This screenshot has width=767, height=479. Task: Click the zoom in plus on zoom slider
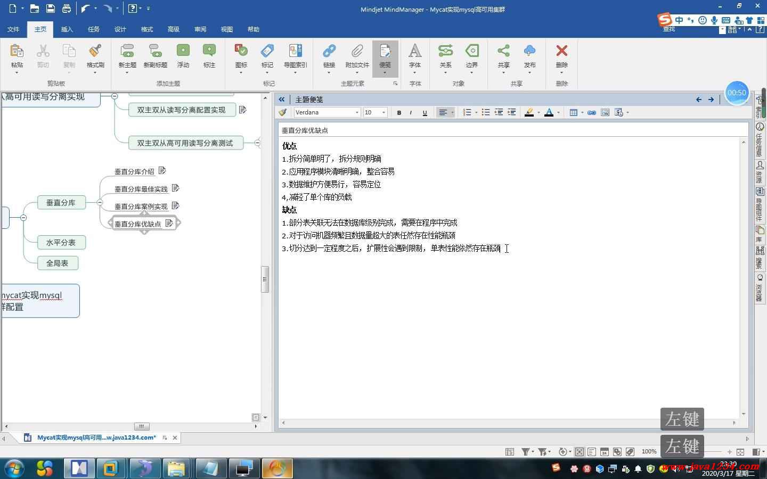point(729,452)
